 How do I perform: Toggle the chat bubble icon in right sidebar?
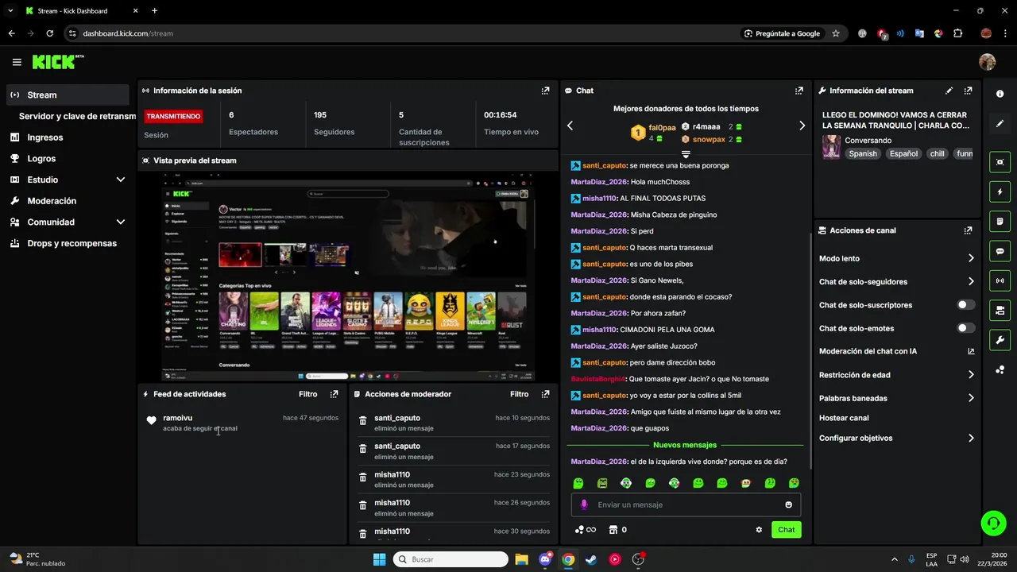click(x=1000, y=251)
